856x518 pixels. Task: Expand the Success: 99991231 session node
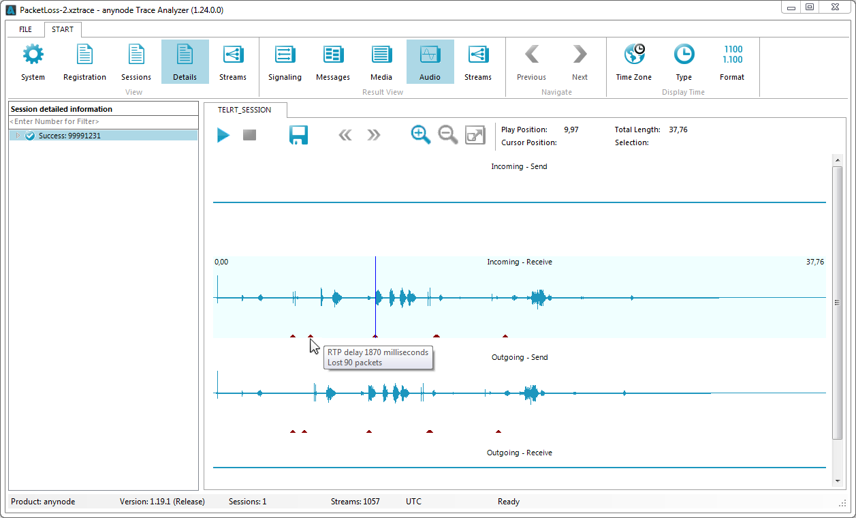(x=18, y=136)
